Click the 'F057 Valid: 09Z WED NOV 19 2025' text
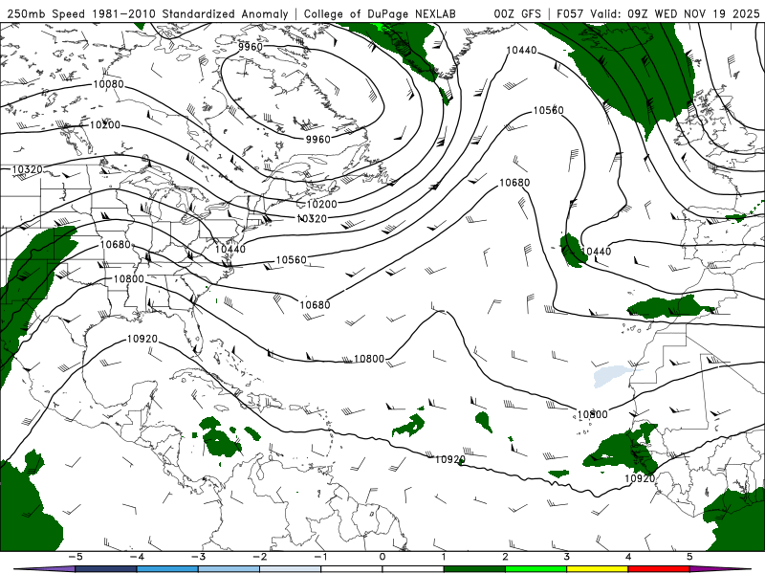Screen dimensions: 765x574 click(x=658, y=13)
